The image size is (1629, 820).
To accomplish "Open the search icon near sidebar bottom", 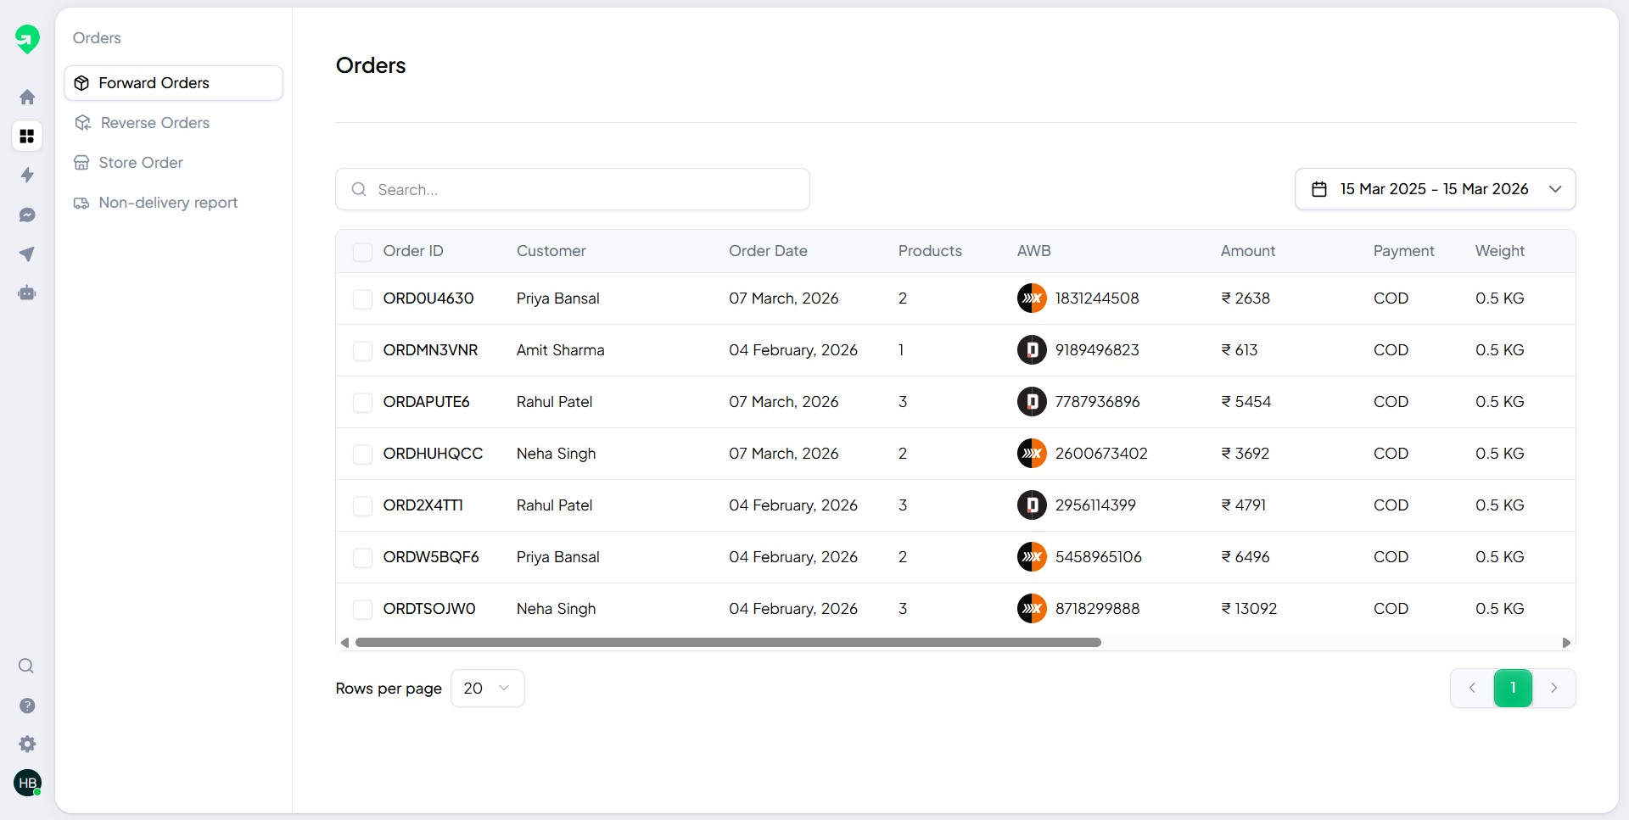I will pos(26,666).
